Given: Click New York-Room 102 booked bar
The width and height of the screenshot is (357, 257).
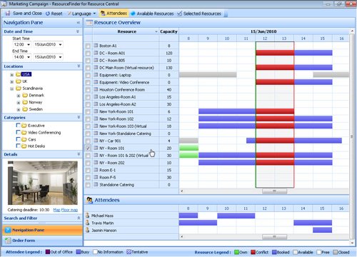Looking at the screenshot, I should pos(227,119).
